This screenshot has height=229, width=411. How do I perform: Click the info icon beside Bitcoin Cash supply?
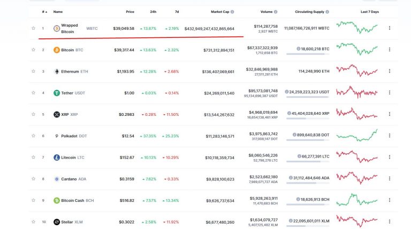pos(298,199)
